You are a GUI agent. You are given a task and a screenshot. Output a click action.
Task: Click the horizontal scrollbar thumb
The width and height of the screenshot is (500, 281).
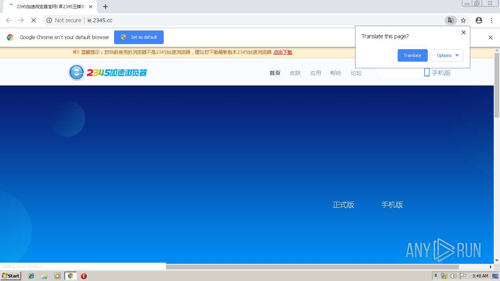[x=312, y=267]
